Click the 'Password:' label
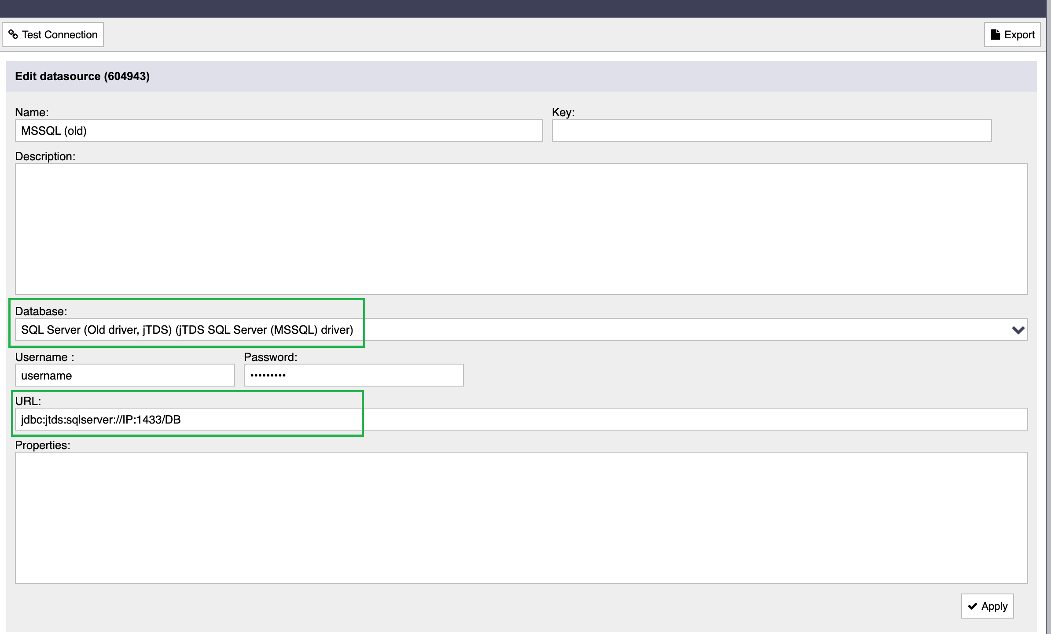The width and height of the screenshot is (1051, 634). tap(271, 357)
